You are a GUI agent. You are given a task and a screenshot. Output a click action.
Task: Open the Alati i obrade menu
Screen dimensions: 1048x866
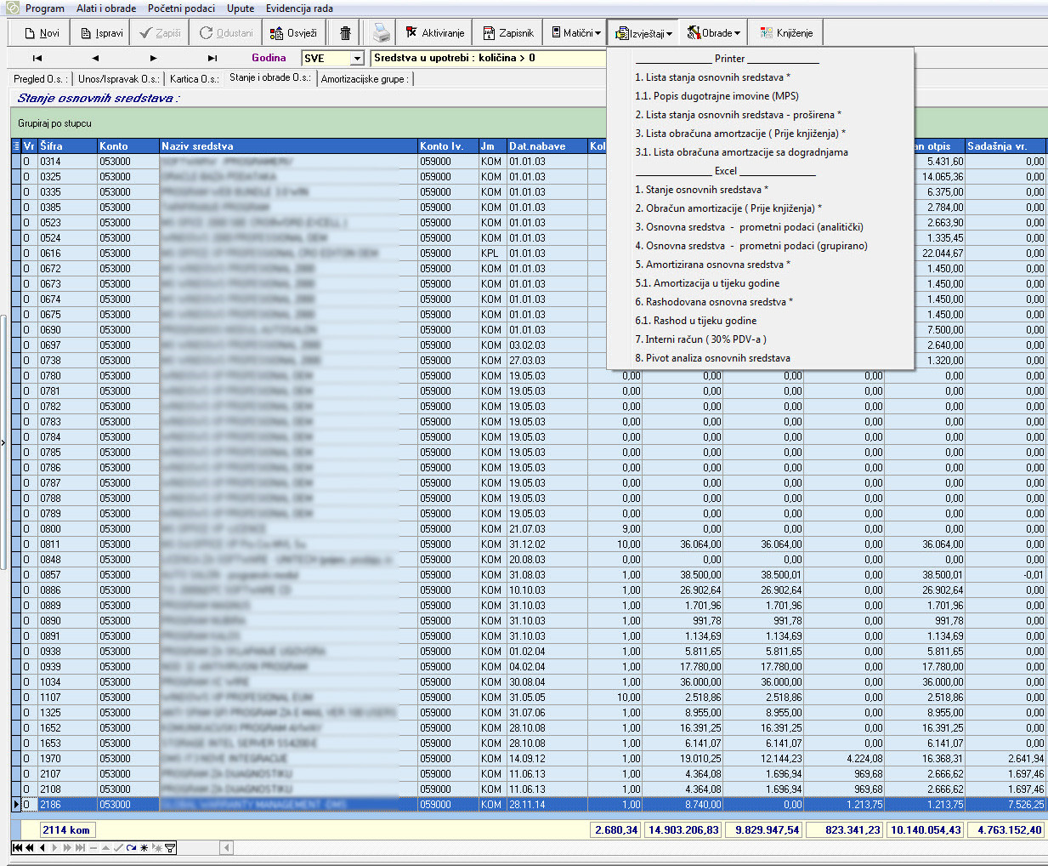click(106, 9)
